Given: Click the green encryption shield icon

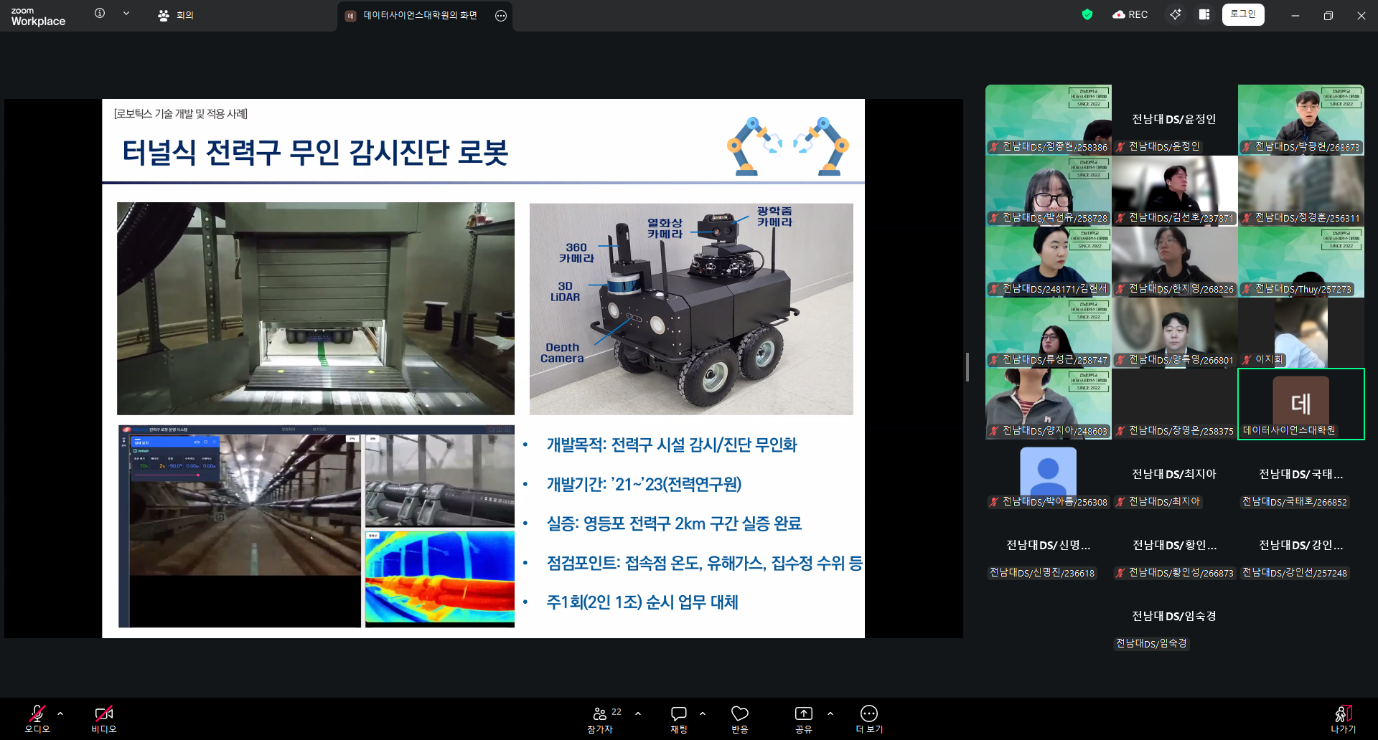Looking at the screenshot, I should tap(1087, 14).
